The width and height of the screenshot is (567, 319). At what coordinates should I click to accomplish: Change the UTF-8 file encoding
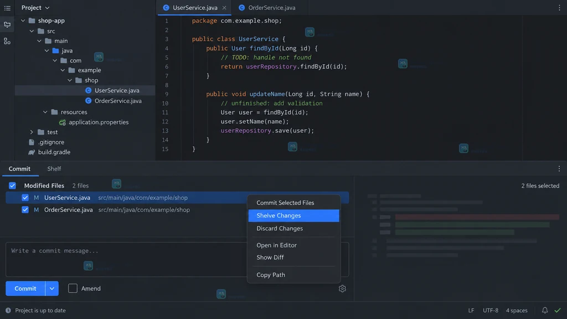(491, 310)
